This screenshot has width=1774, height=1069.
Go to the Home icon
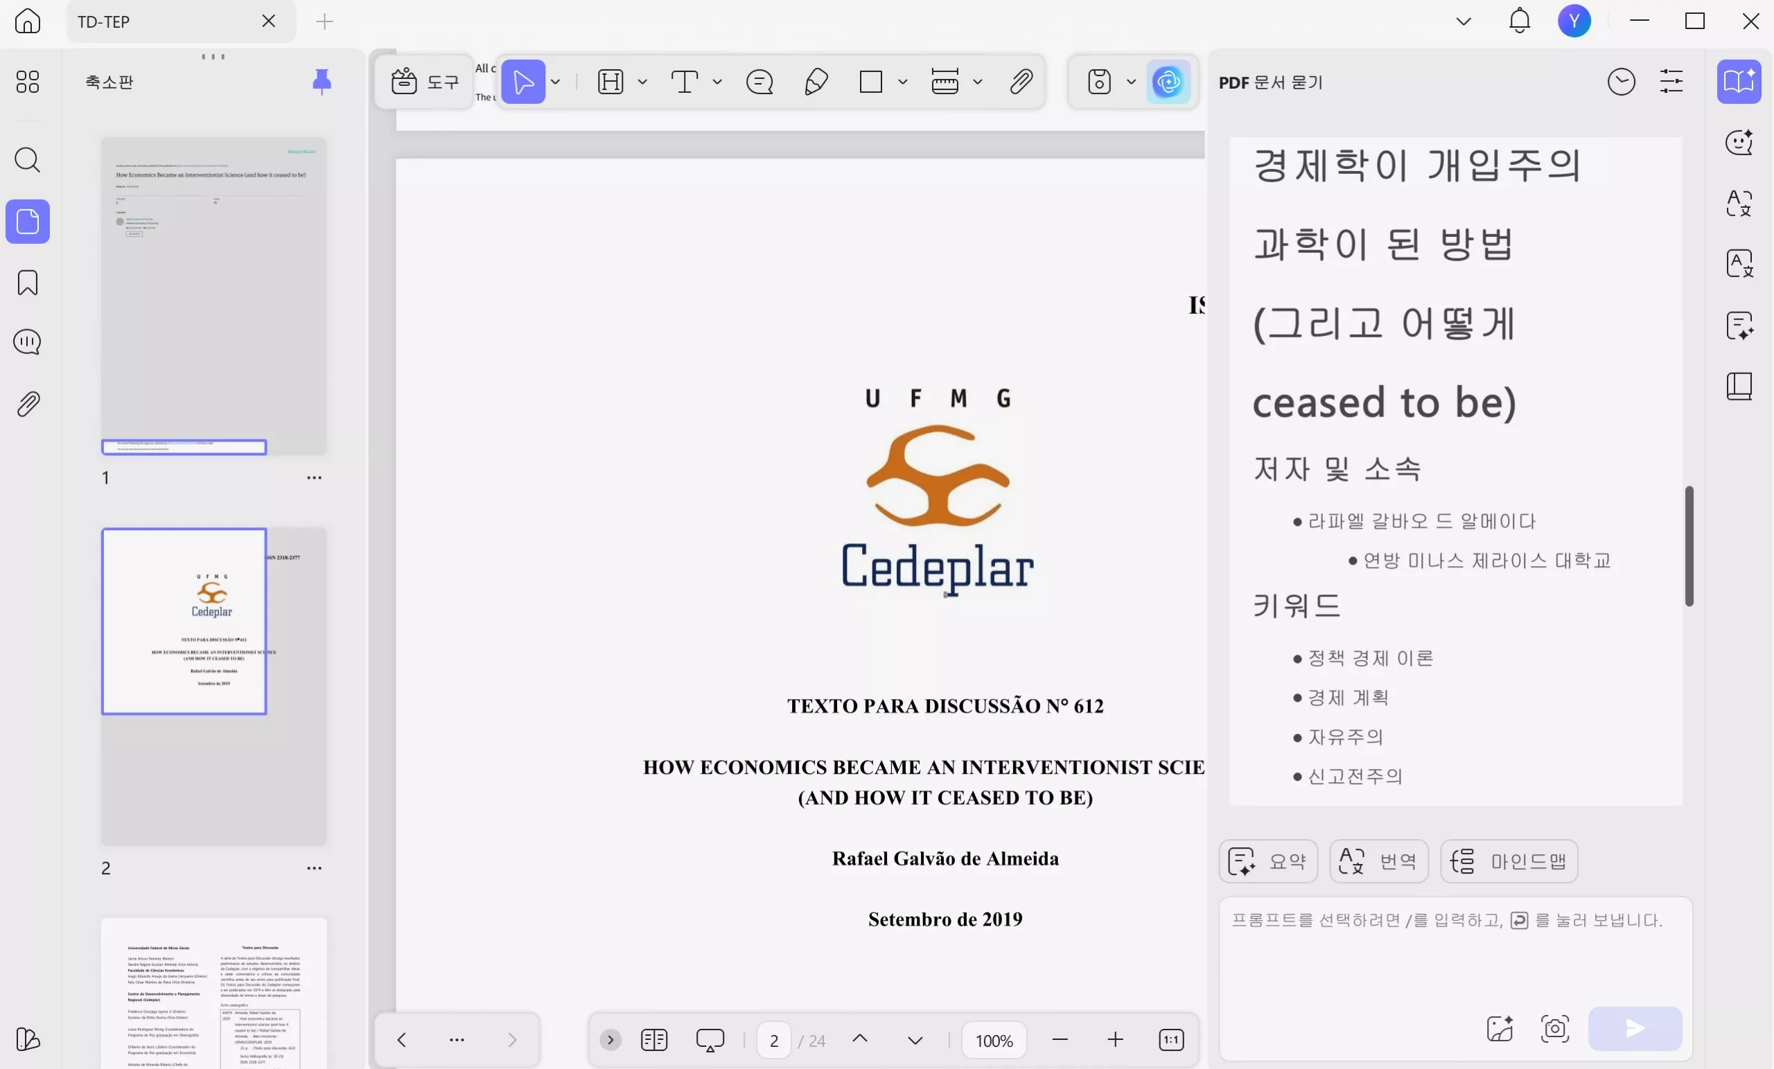[x=27, y=21]
